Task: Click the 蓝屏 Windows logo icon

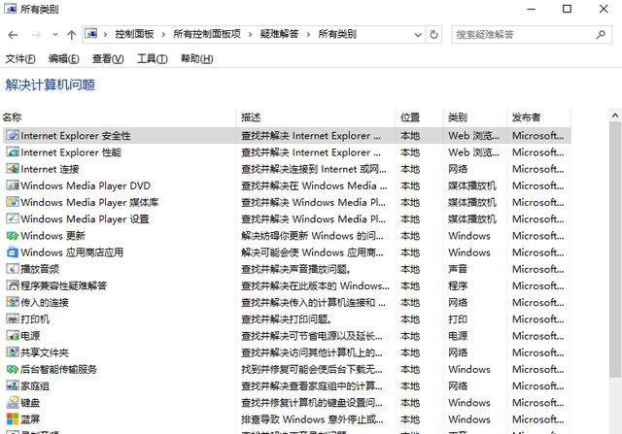Action: [13, 419]
